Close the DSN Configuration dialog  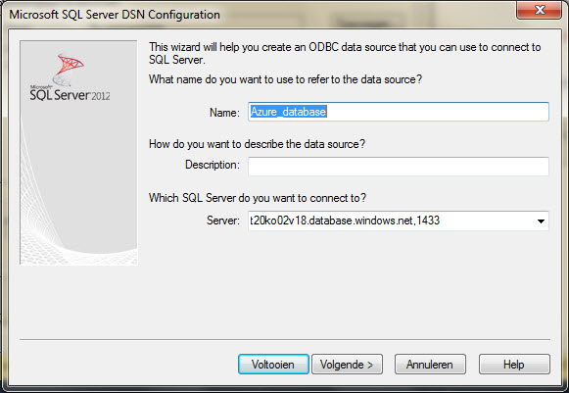click(539, 10)
